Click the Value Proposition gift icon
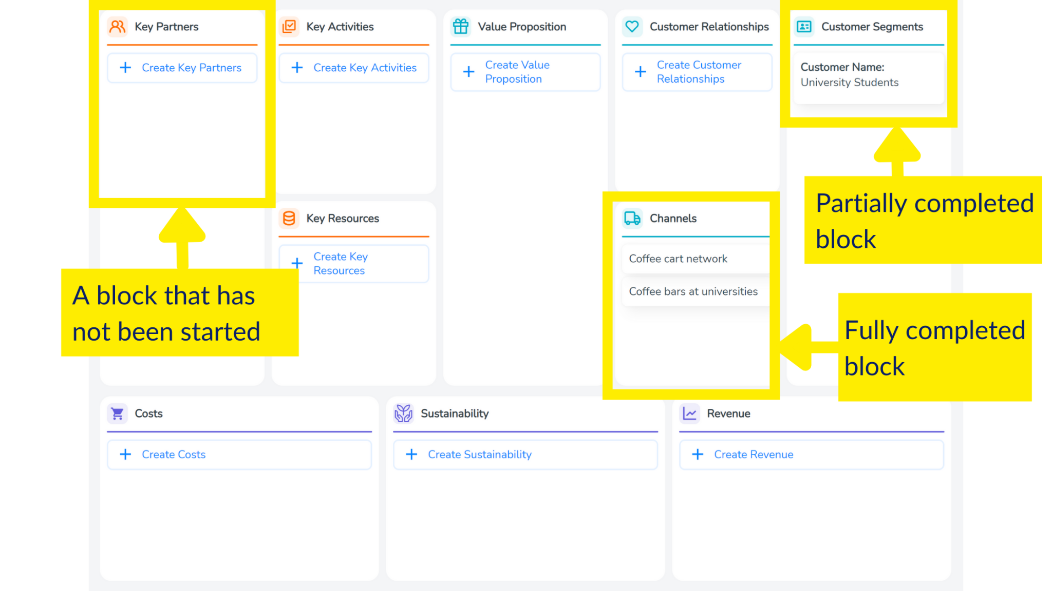1052x591 pixels. tap(461, 27)
